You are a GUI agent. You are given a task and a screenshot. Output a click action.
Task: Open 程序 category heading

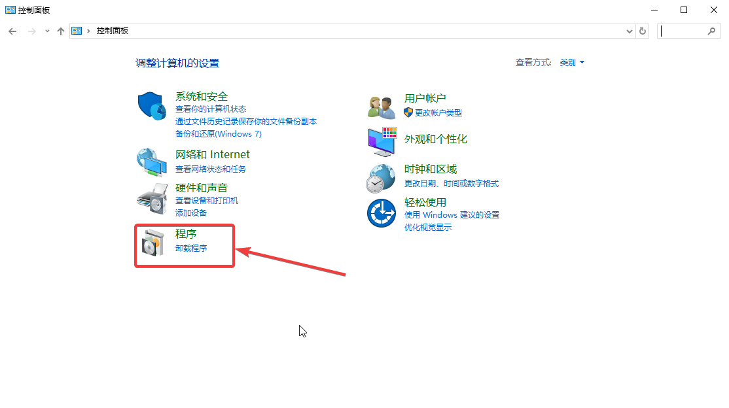coord(186,233)
